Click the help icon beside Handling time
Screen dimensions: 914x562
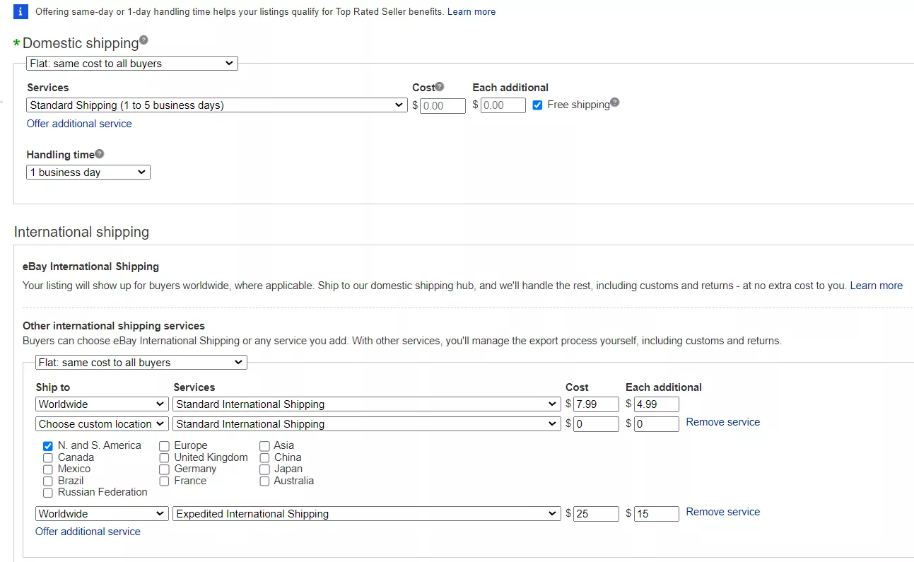(99, 153)
